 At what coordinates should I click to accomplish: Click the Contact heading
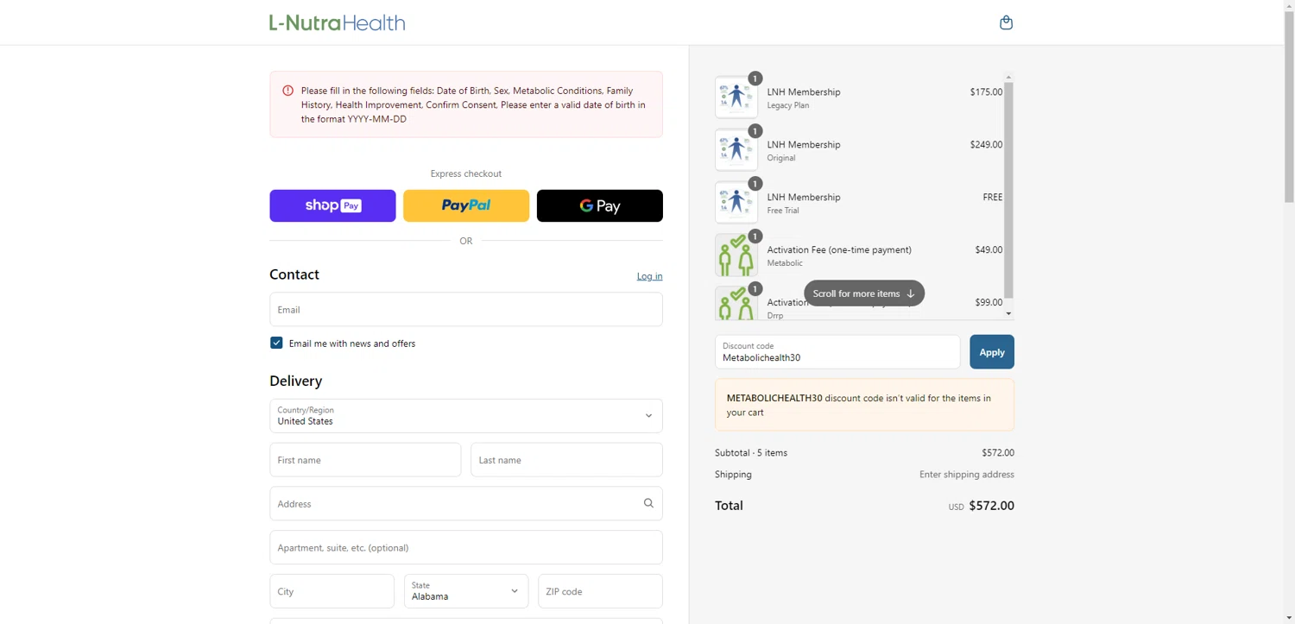294,274
